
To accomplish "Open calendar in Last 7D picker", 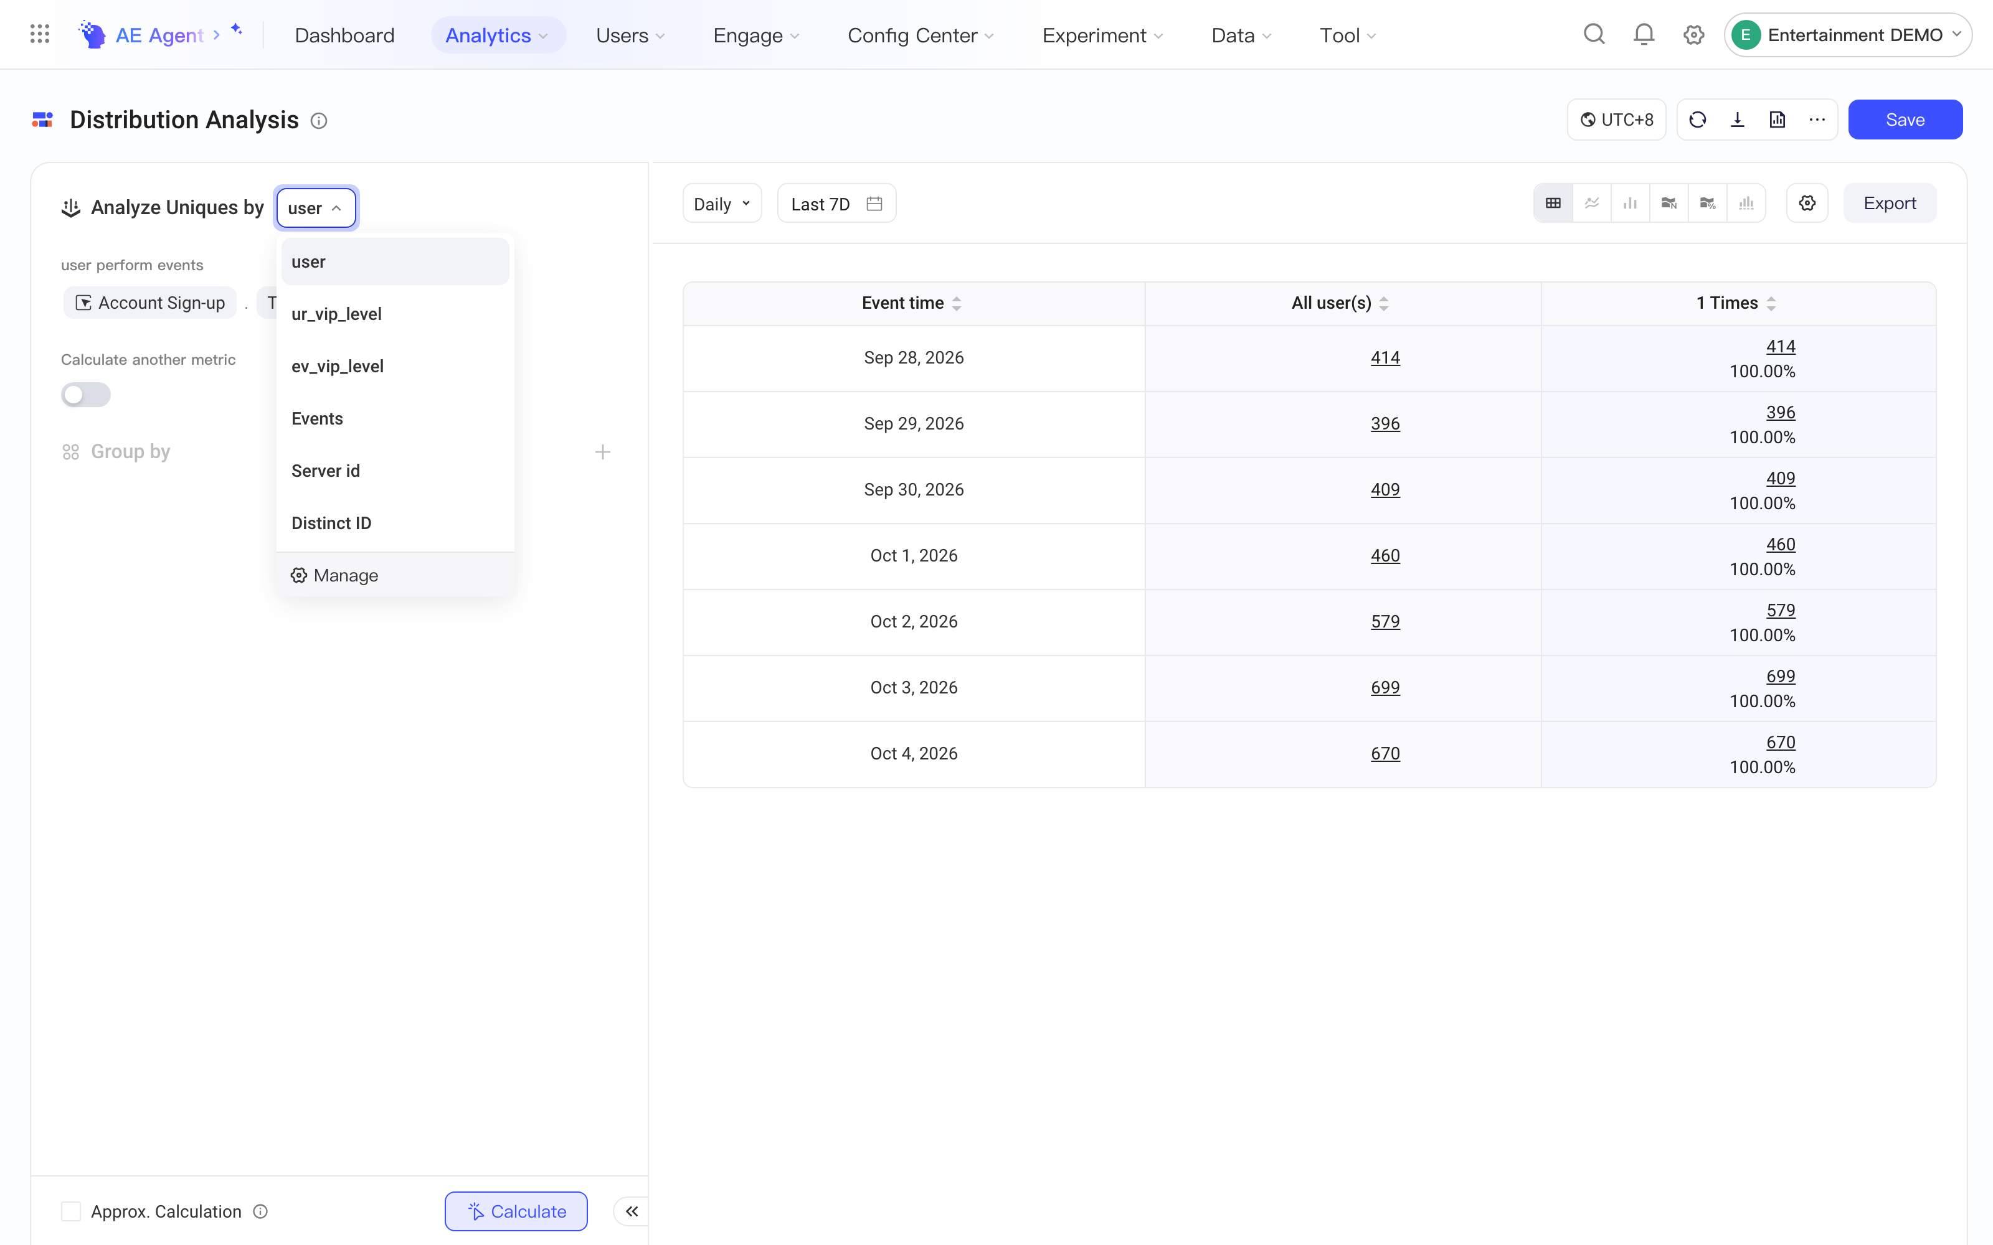I will 874,204.
